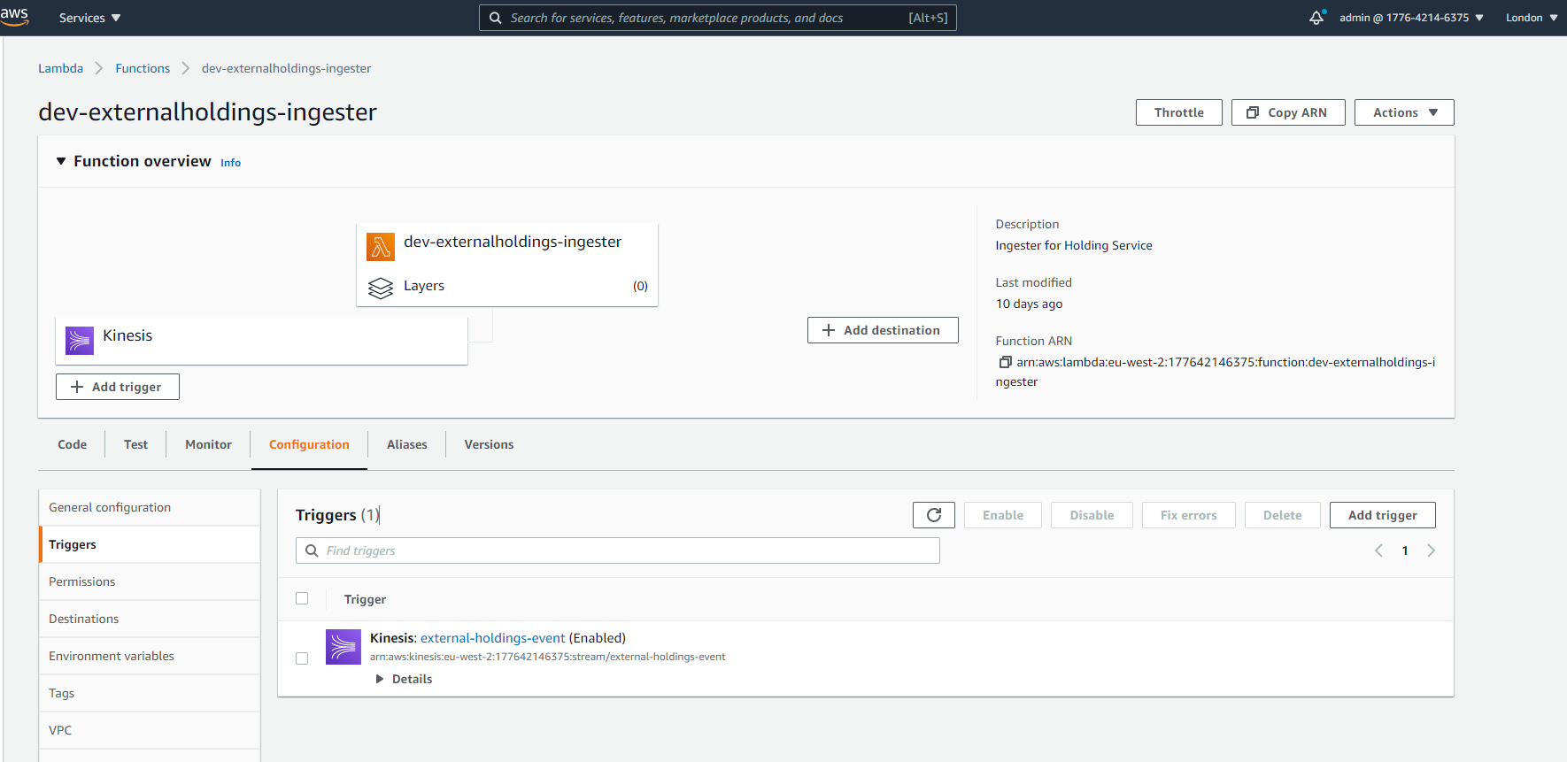Go to next triggers page arrow
1567x762 pixels.
pyautogui.click(x=1431, y=550)
